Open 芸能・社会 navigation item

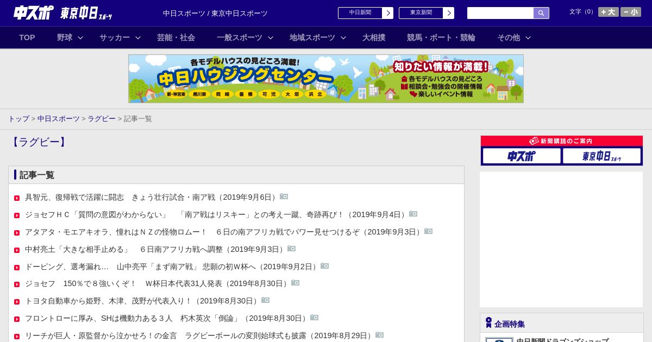(x=176, y=37)
